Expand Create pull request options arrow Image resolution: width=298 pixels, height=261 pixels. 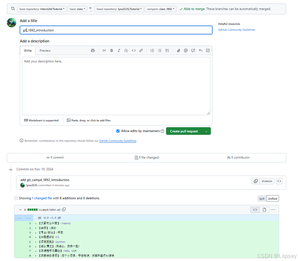click(206, 131)
